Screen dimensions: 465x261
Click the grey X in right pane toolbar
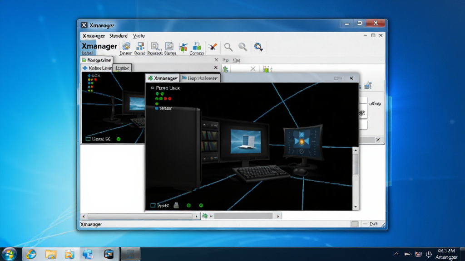point(252,69)
